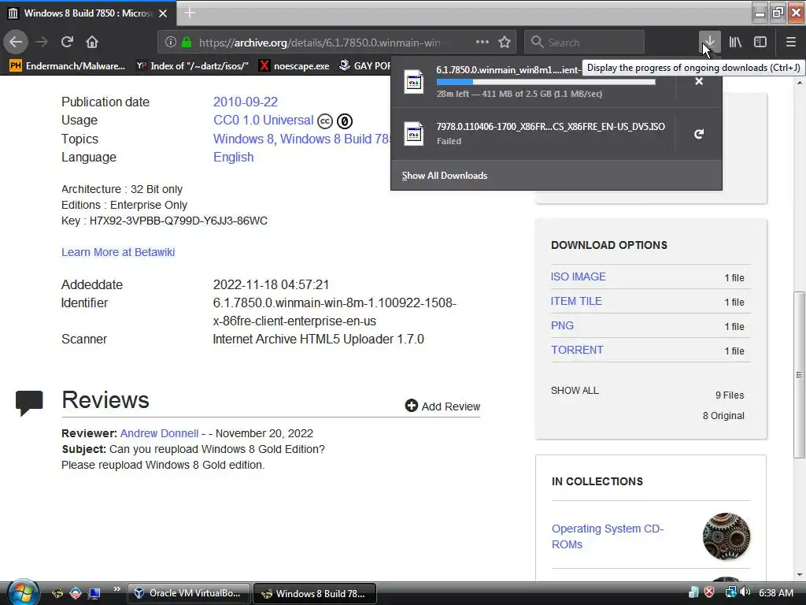Image resolution: width=806 pixels, height=605 pixels.
Task: Click the green secure connection padlock
Action: point(187,43)
